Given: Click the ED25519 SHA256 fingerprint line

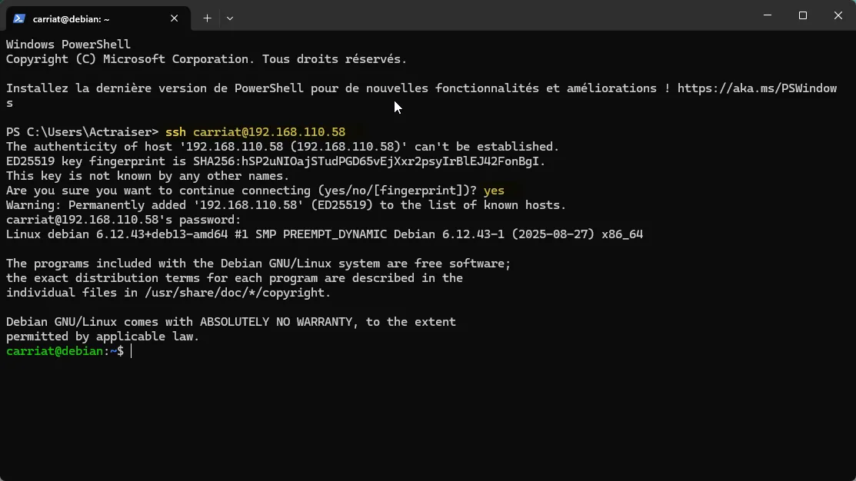Looking at the screenshot, I should 275,161.
